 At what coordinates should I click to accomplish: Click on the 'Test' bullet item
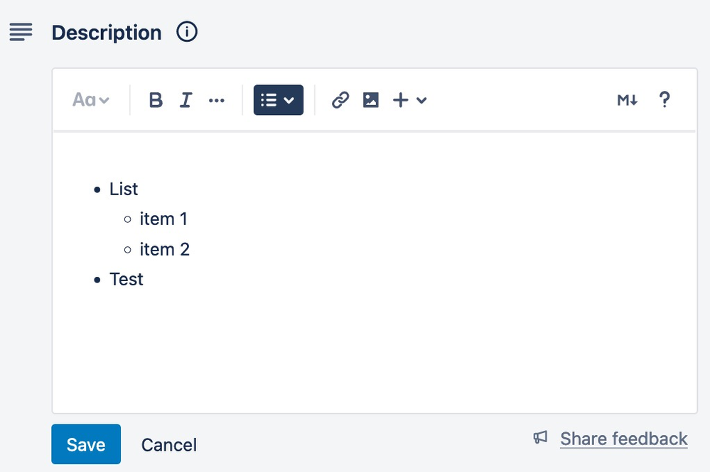coord(127,280)
